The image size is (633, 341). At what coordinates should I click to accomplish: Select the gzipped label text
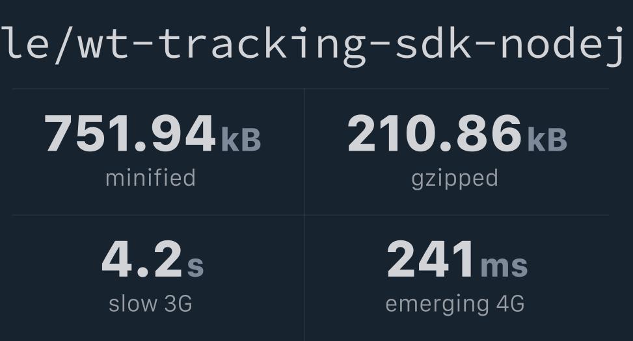pyautogui.click(x=455, y=180)
